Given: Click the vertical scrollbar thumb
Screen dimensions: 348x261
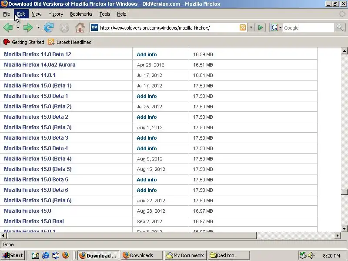Looking at the screenshot, I should [344, 192].
